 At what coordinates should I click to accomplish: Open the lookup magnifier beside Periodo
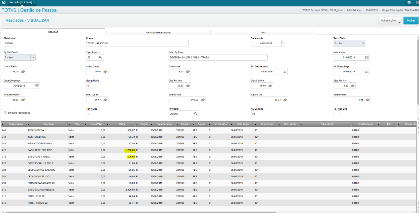(x=196, y=114)
